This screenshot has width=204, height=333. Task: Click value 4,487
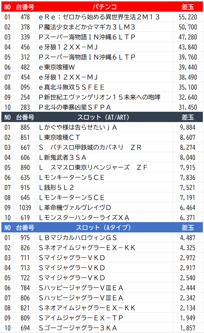(188, 238)
